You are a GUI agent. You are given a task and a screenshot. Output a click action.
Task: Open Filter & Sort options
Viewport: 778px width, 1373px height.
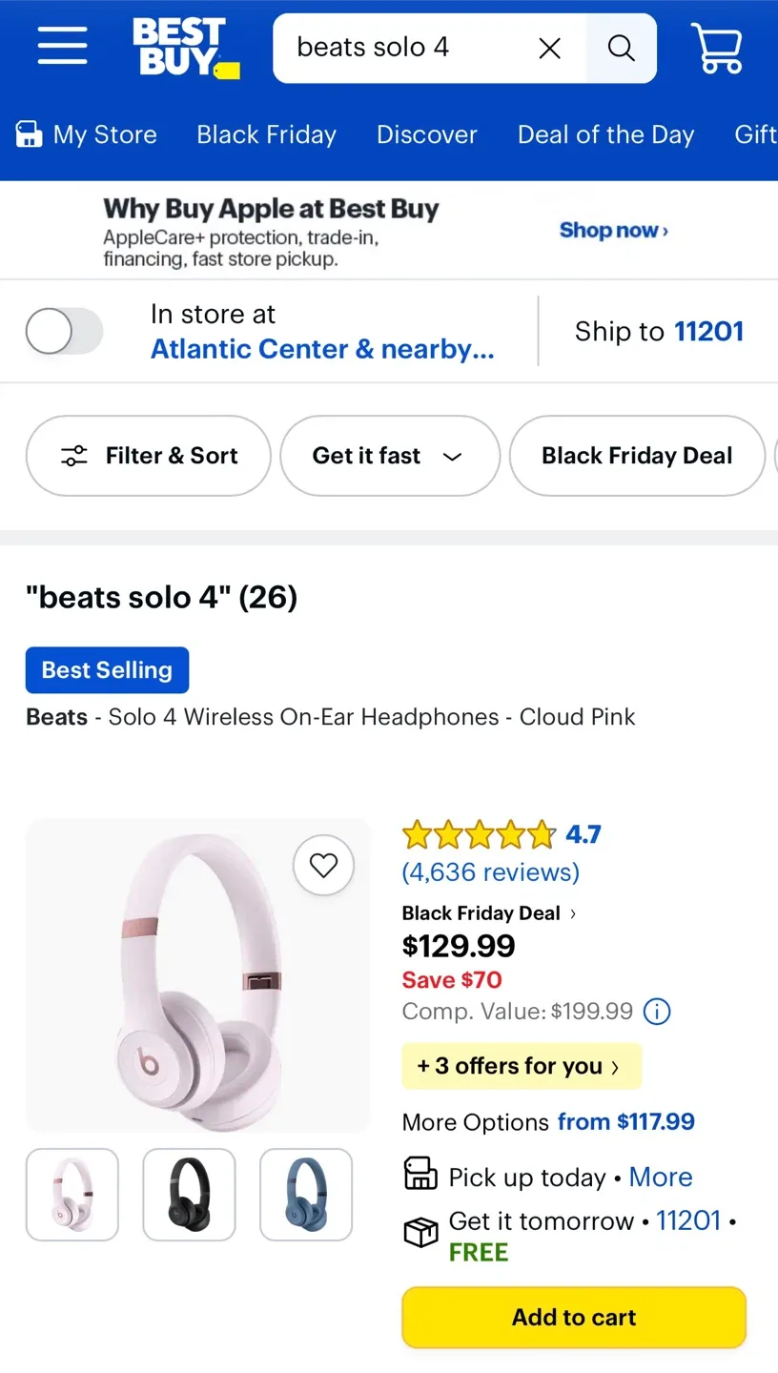[x=148, y=456]
